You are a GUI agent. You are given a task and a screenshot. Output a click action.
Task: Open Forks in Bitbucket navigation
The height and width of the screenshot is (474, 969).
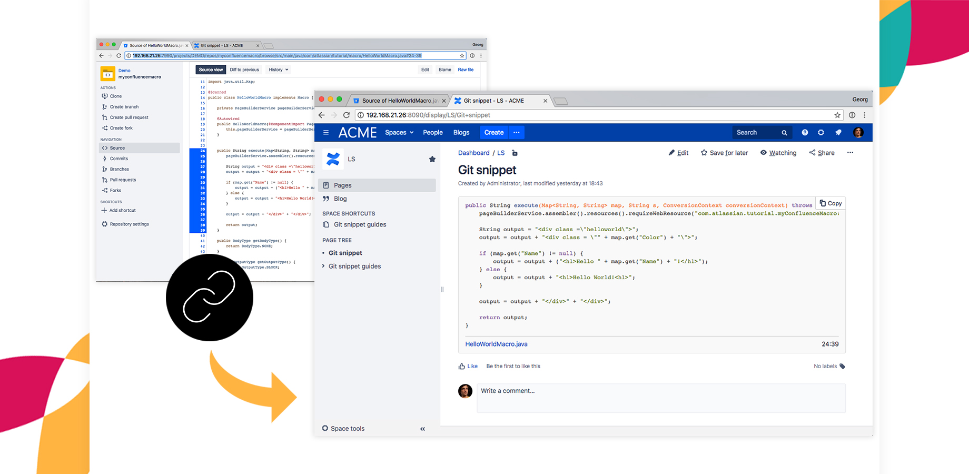(x=111, y=190)
